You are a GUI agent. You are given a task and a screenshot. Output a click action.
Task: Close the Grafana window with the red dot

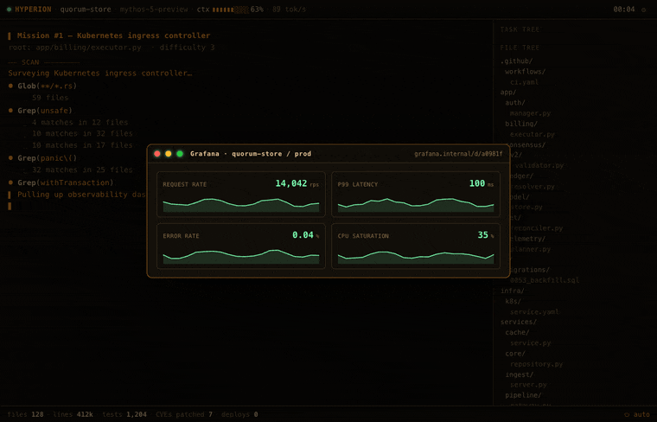coord(157,154)
